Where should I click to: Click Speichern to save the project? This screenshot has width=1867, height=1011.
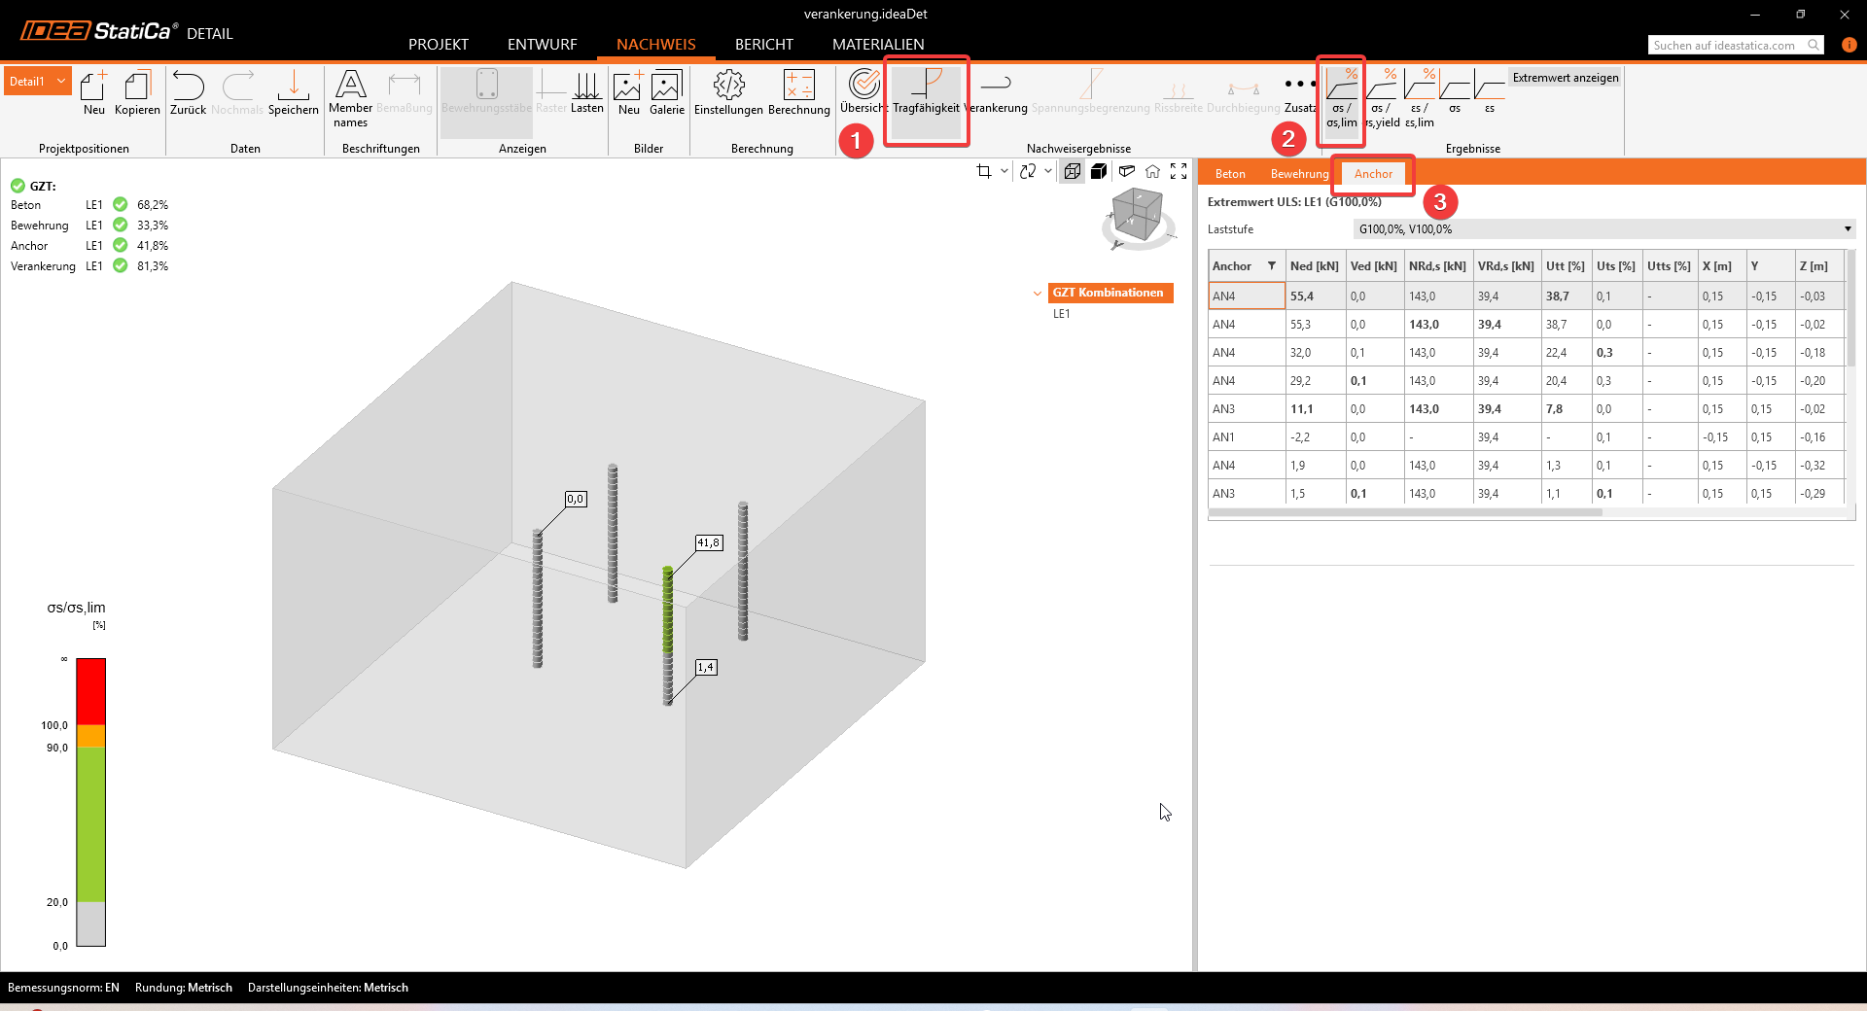click(293, 93)
